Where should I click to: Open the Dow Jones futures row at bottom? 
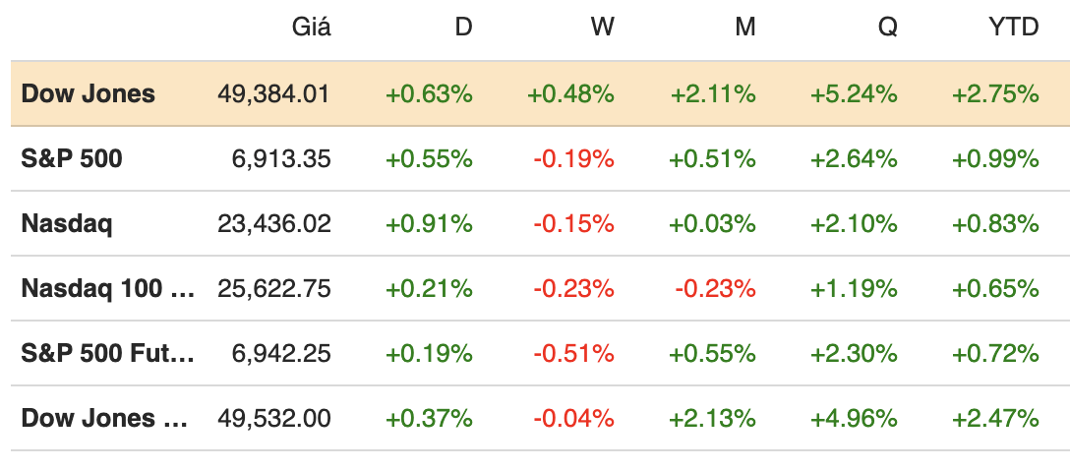[104, 418]
